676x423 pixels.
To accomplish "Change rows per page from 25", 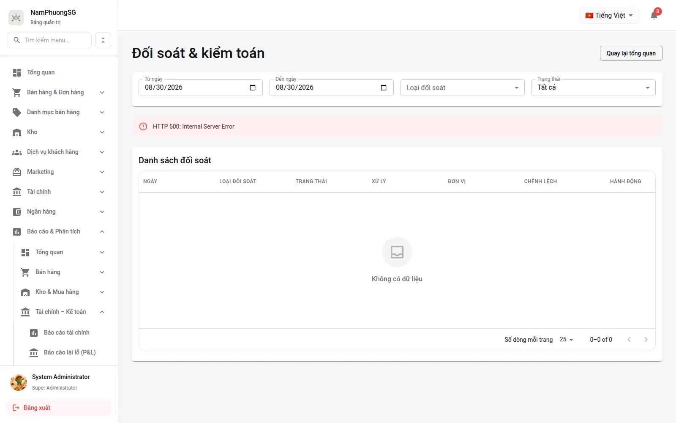I will pyautogui.click(x=566, y=340).
